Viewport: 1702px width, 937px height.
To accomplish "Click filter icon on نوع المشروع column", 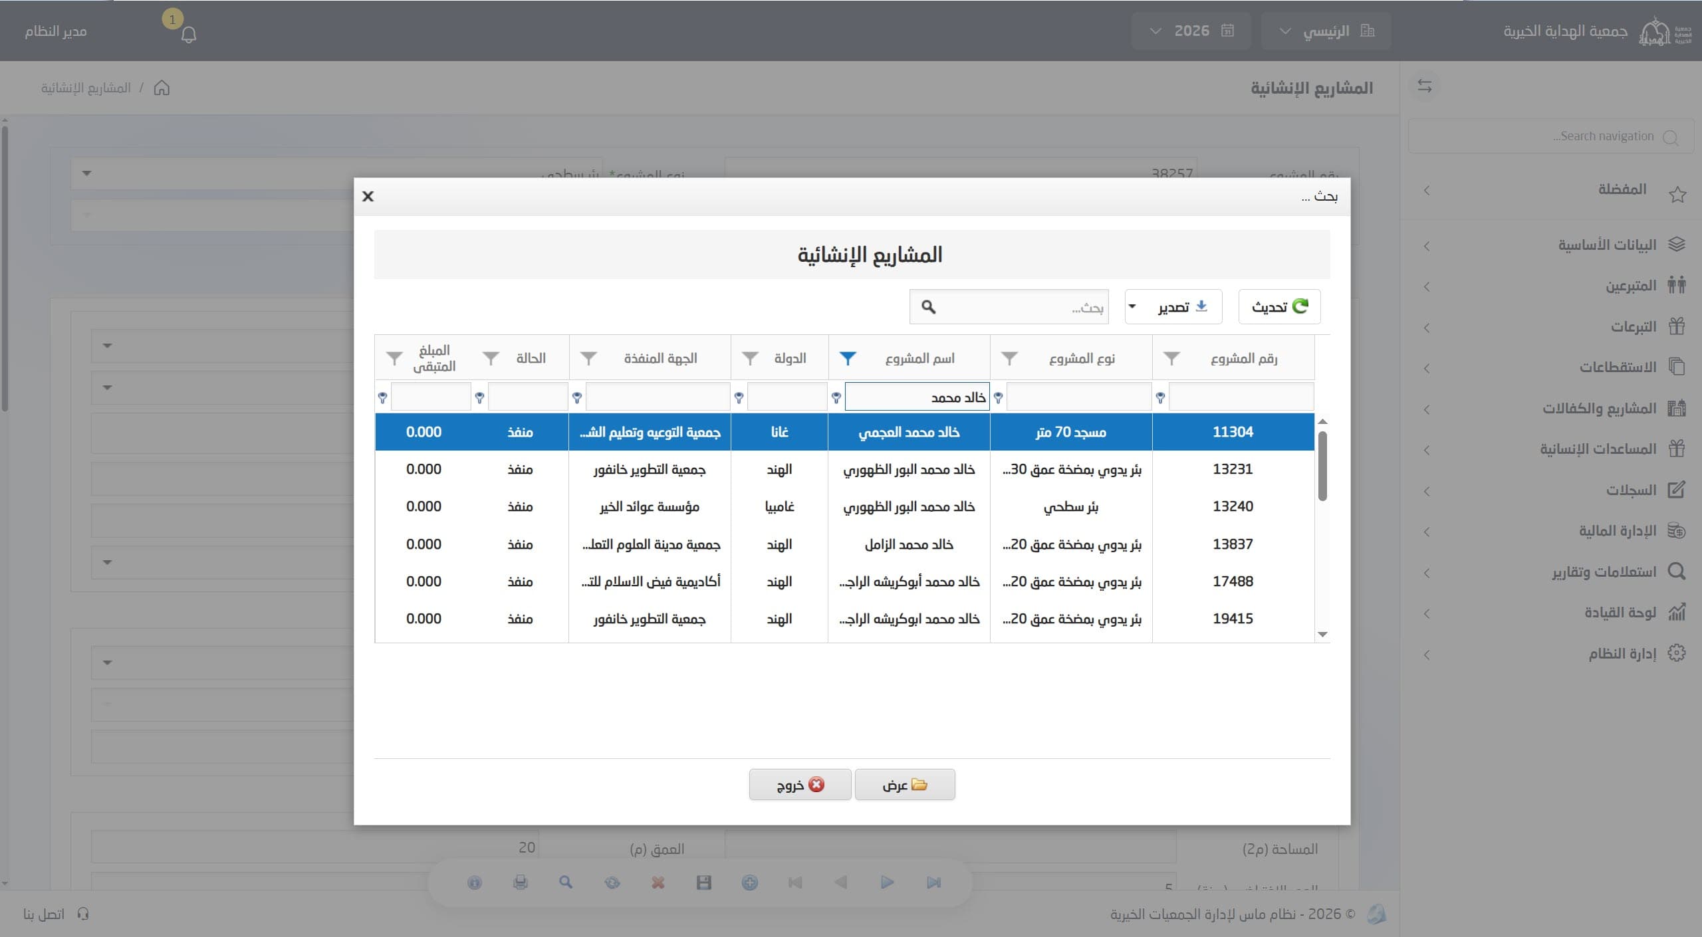I will [x=1009, y=359].
